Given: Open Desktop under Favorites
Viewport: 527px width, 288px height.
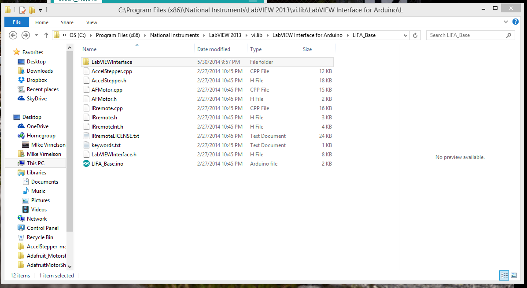Looking at the screenshot, I should click(x=36, y=62).
